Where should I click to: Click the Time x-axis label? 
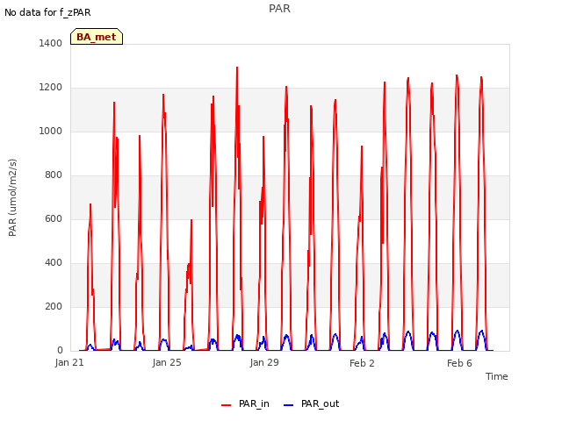(x=497, y=376)
